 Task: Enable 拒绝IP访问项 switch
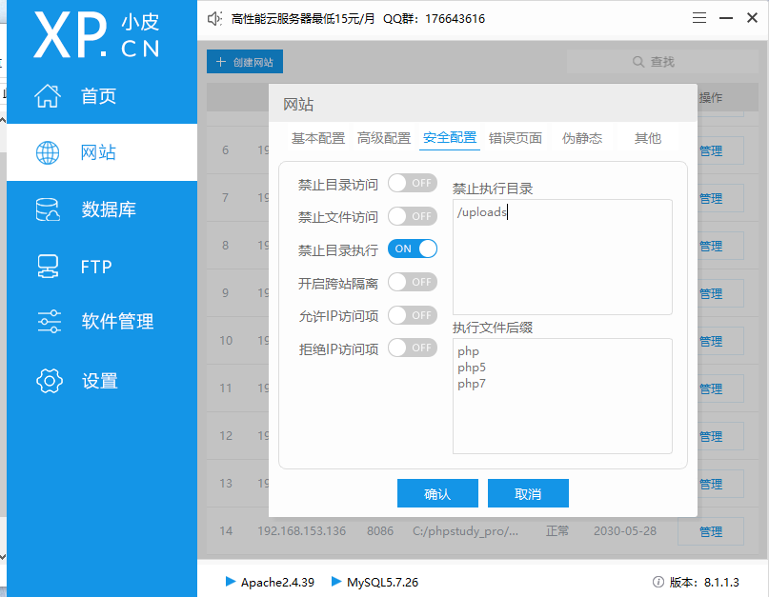412,348
